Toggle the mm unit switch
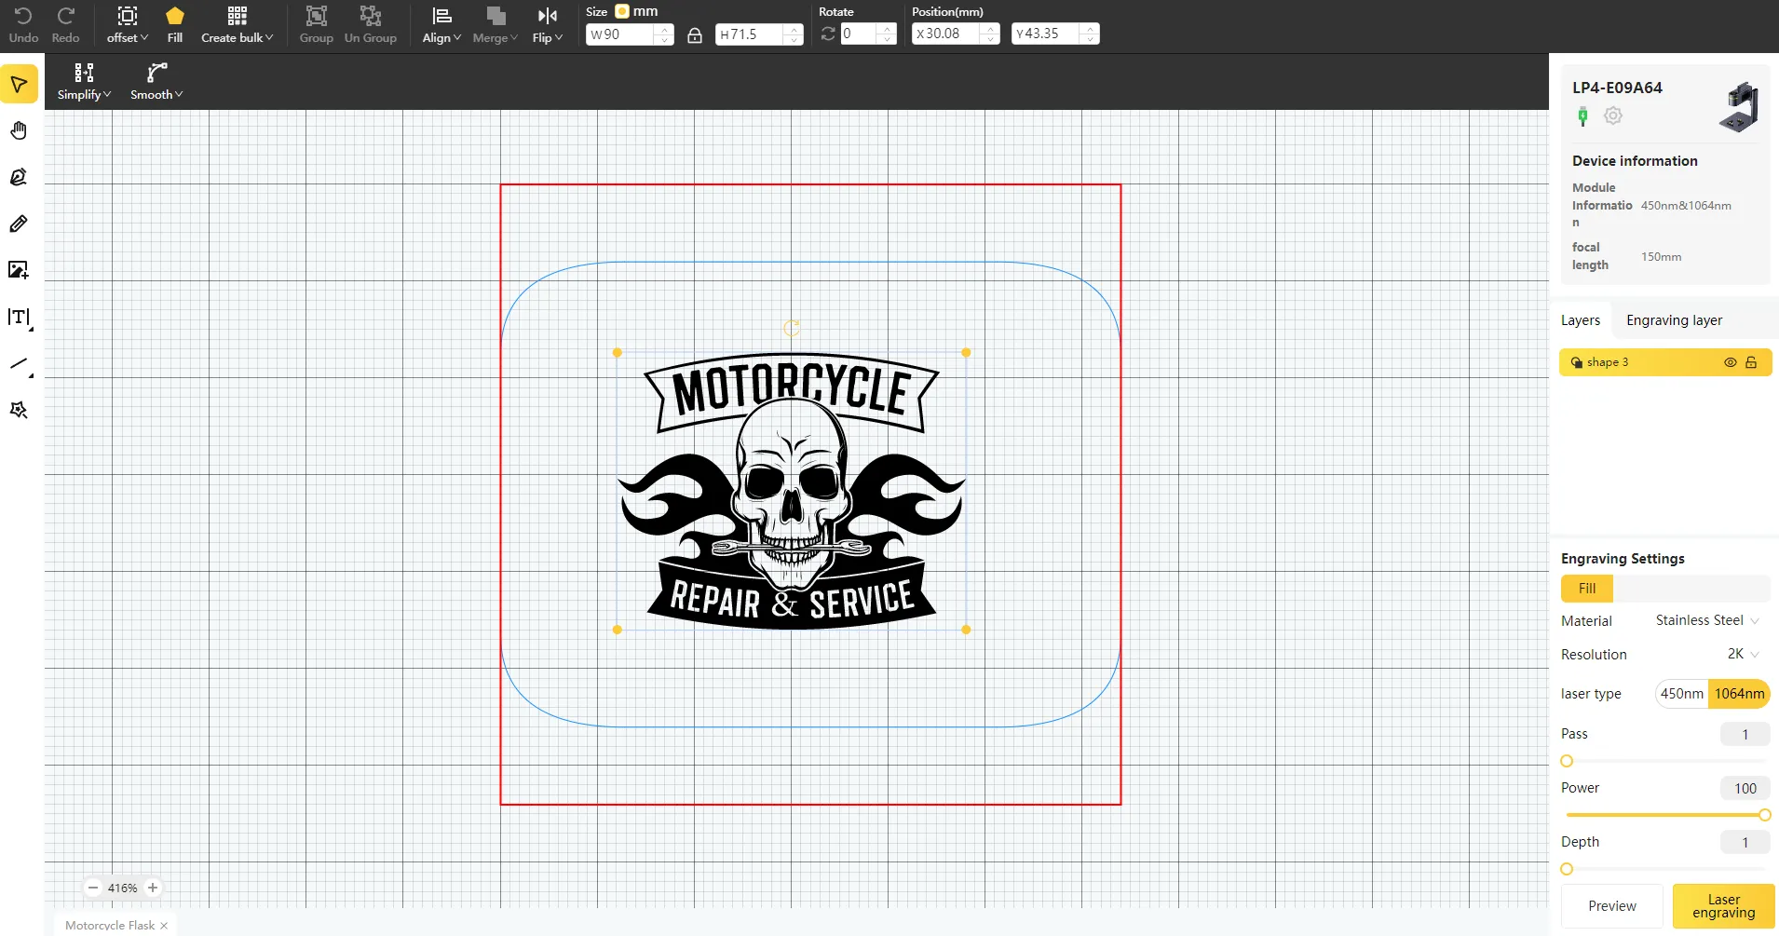1779x936 pixels. pyautogui.click(x=622, y=11)
